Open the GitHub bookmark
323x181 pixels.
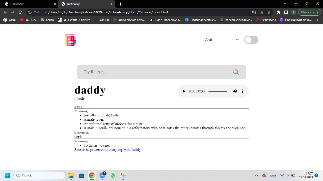click(x=102, y=20)
